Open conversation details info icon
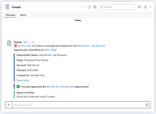 pyautogui.click(x=89, y=7)
